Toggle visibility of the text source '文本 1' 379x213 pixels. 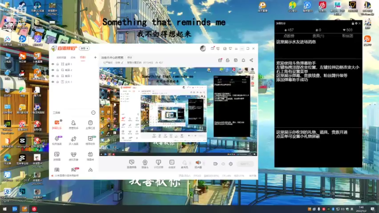53,82
